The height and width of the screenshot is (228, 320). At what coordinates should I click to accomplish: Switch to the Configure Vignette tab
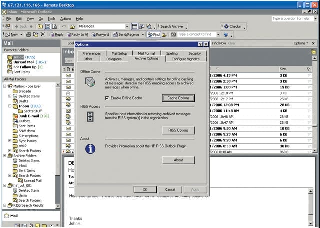[185, 59]
